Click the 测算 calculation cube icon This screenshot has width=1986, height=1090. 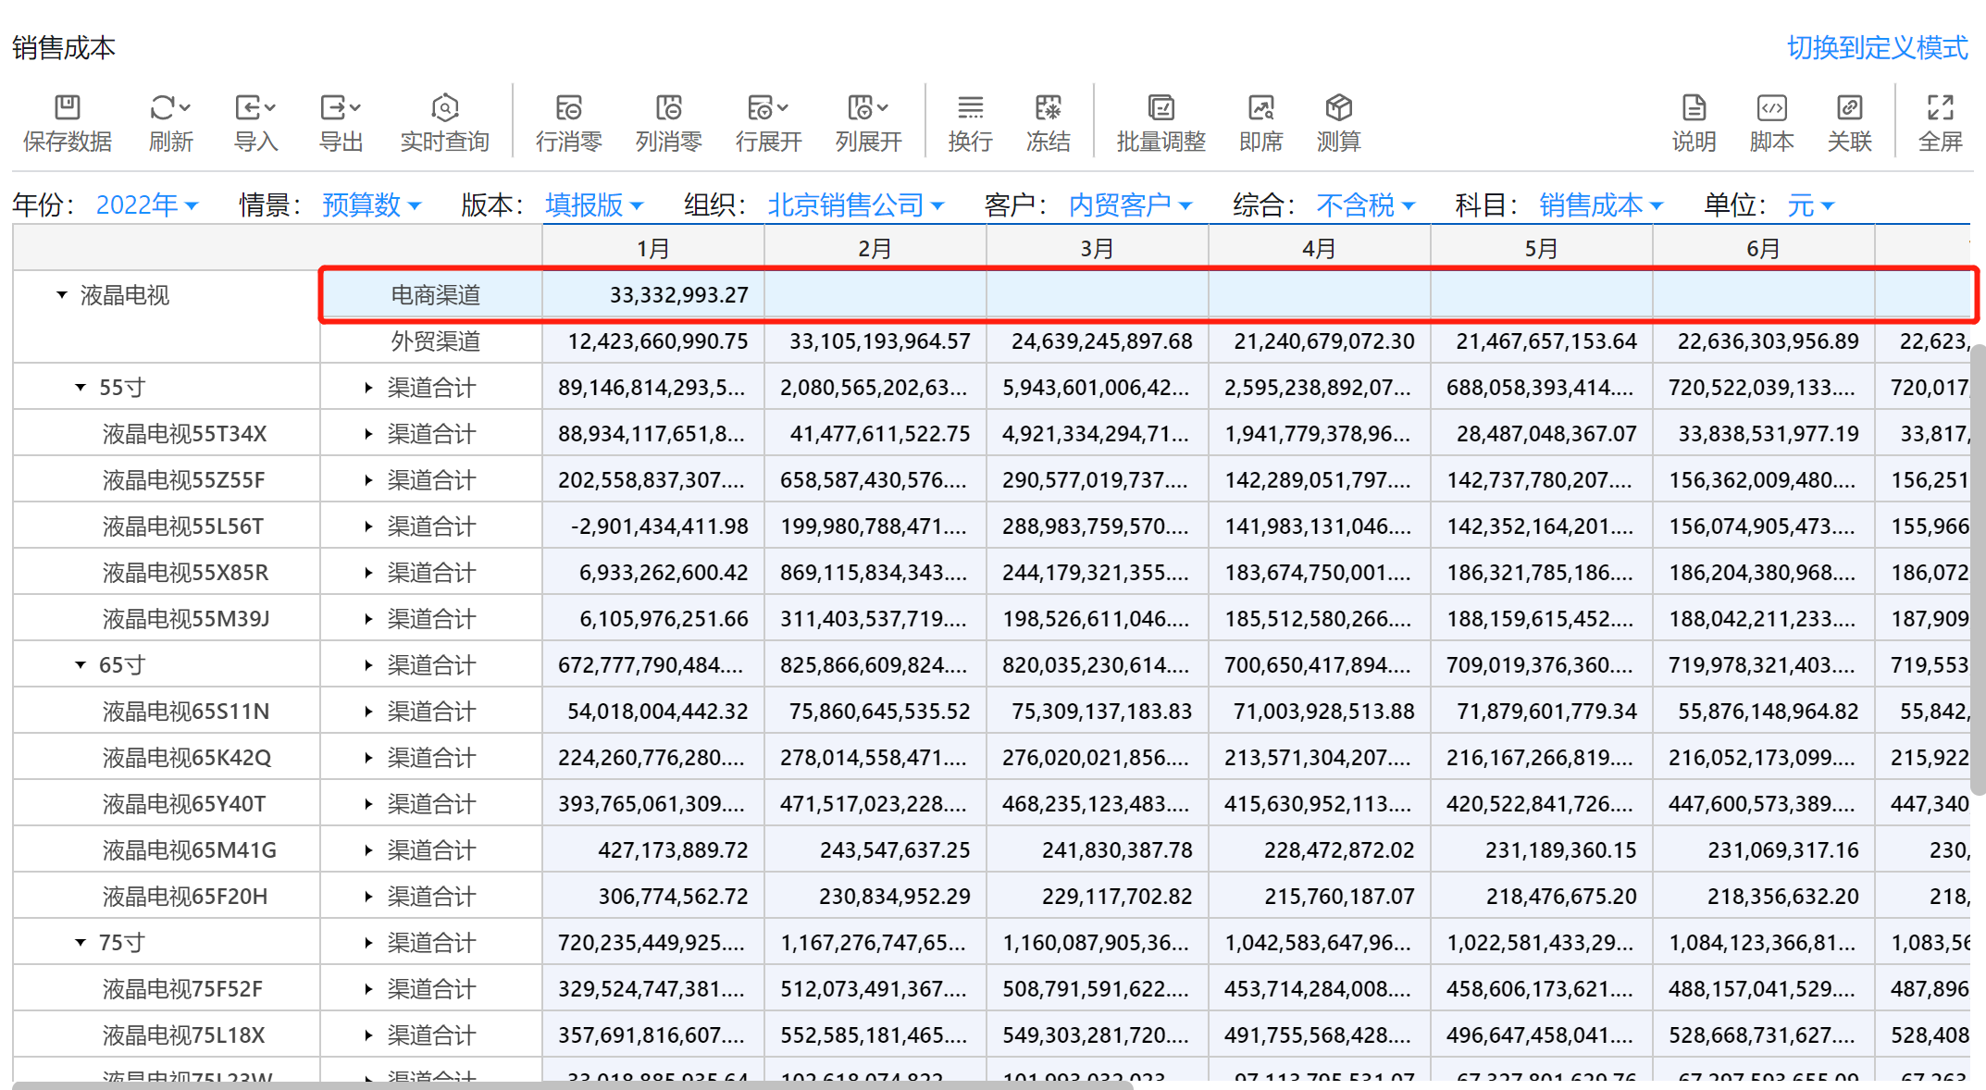[x=1338, y=108]
